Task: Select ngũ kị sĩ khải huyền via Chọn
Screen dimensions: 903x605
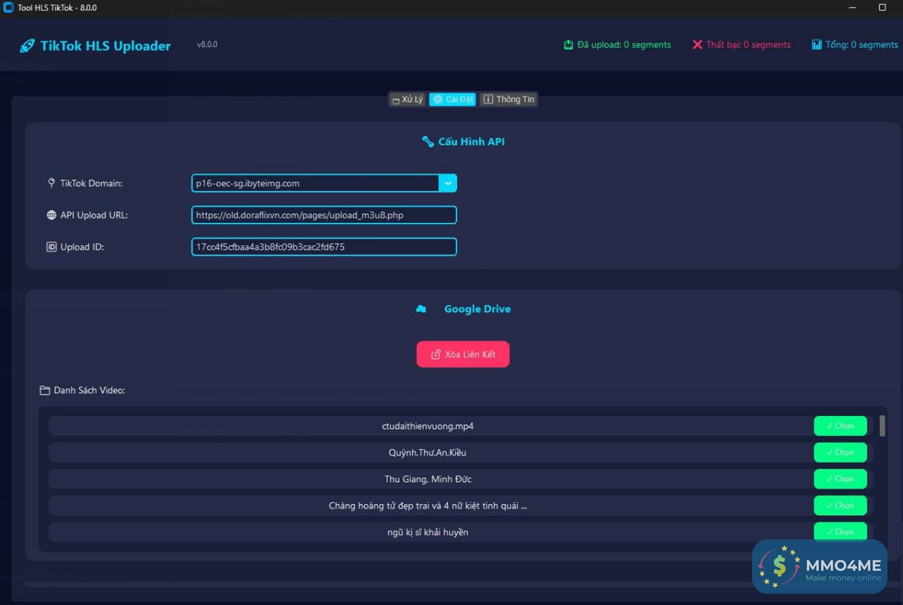Action: [x=840, y=532]
